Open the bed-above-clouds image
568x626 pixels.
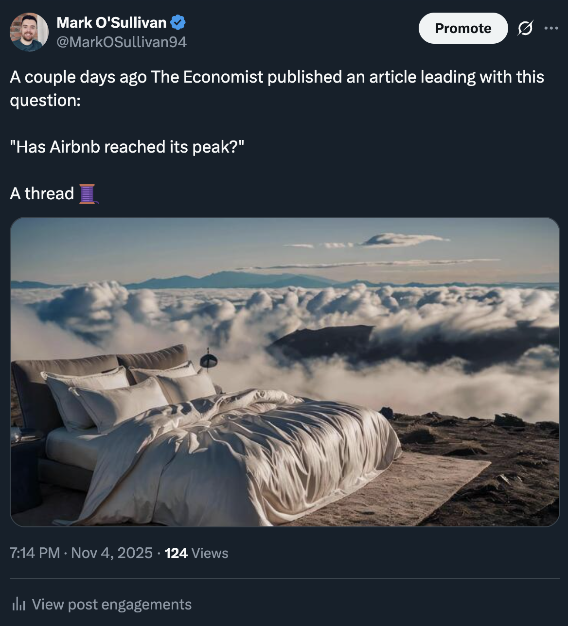click(x=285, y=372)
